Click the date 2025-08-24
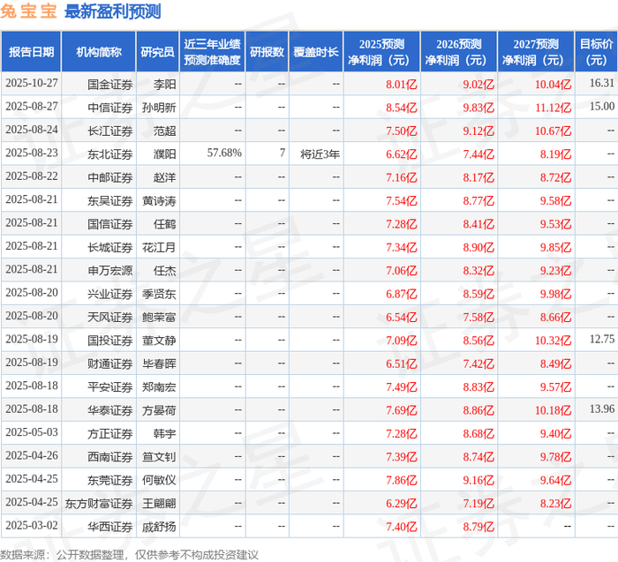This screenshot has width=618, height=562. (32, 130)
